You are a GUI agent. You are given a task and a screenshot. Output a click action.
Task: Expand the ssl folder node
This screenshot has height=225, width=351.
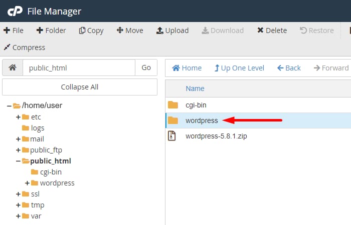click(x=19, y=194)
